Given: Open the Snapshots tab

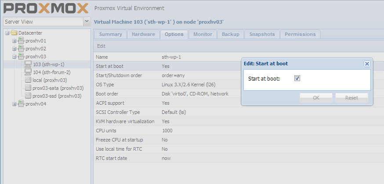Looking at the screenshot, I should click(x=262, y=34).
